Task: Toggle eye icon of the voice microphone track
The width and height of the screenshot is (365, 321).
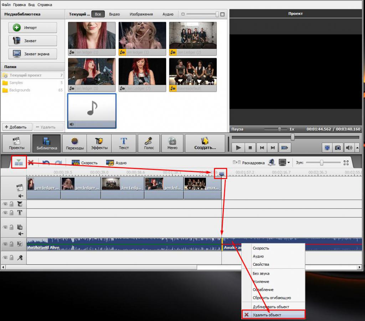Action: tap(5, 258)
